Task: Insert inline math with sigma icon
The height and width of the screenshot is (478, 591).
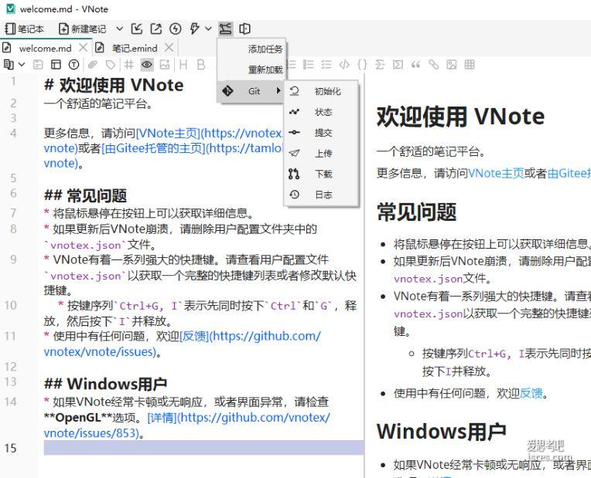Action: pos(380,65)
